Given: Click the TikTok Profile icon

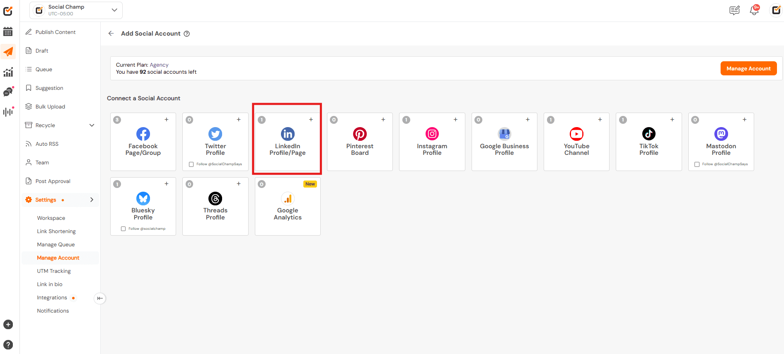Looking at the screenshot, I should click(x=648, y=134).
